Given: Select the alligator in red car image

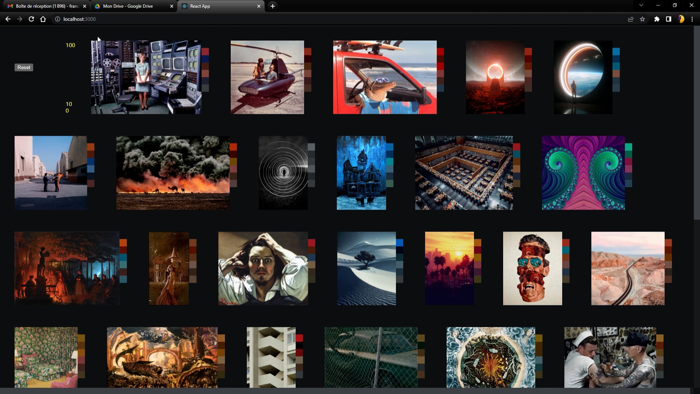Looking at the screenshot, I should pos(385,77).
